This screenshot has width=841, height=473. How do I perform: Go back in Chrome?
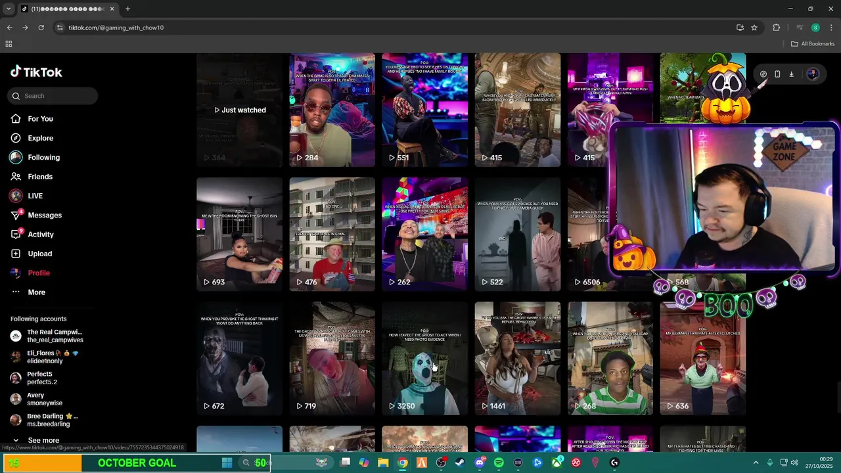(9, 28)
